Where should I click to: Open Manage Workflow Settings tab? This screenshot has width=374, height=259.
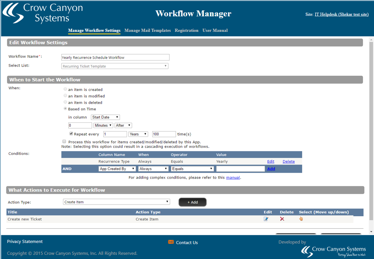(x=94, y=30)
